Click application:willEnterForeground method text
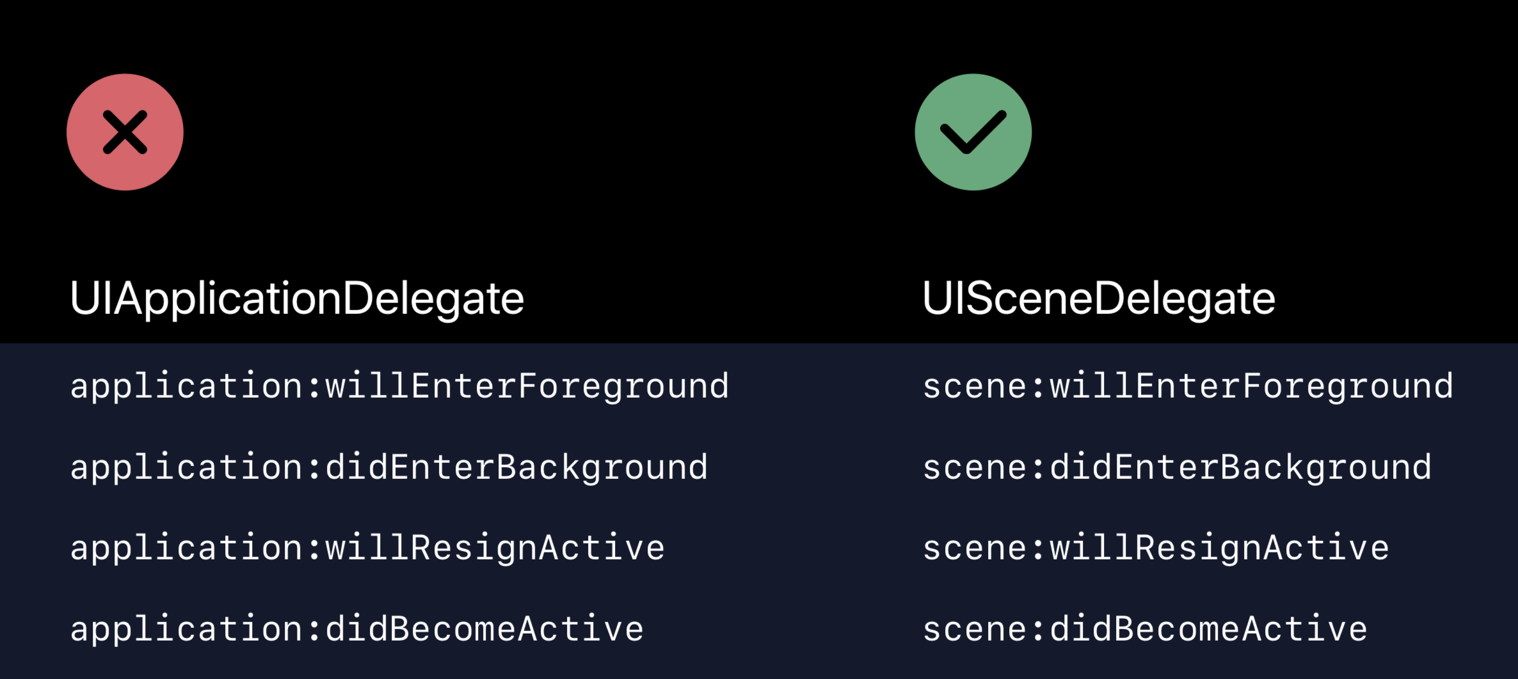 pos(399,386)
